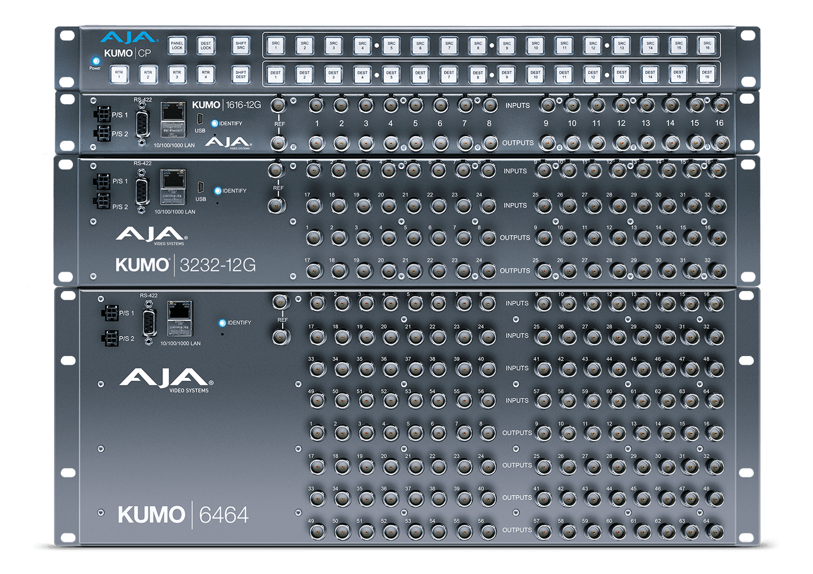Choose source SRC 10 button
This screenshot has width=813, height=574.
(x=536, y=45)
